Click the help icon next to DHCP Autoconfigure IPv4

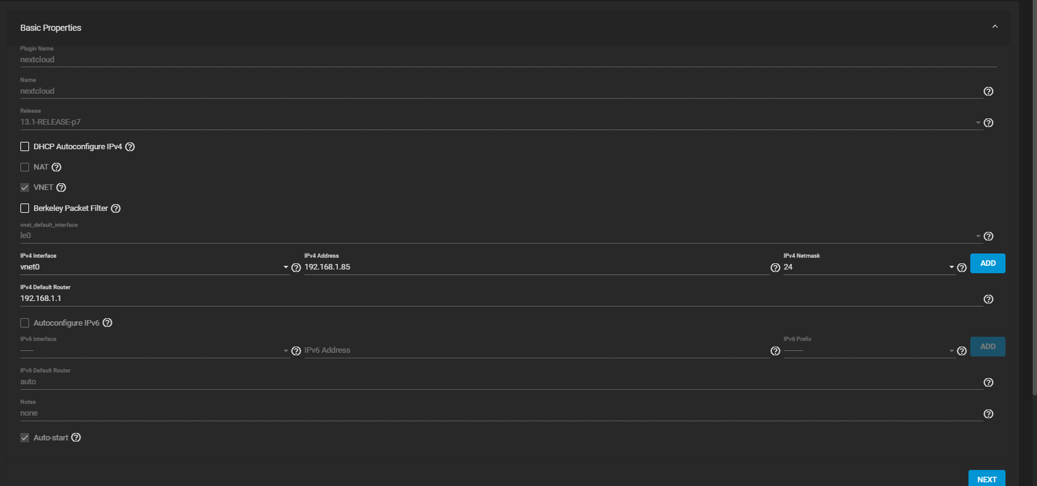130,147
